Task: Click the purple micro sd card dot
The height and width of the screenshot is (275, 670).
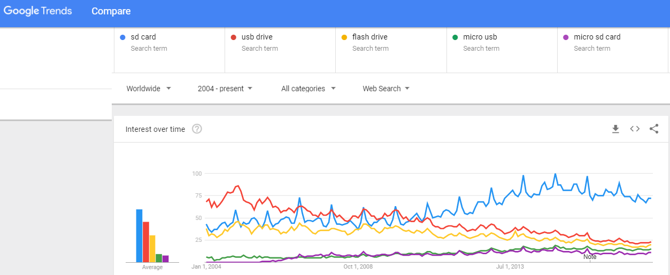Action: pyautogui.click(x=566, y=37)
